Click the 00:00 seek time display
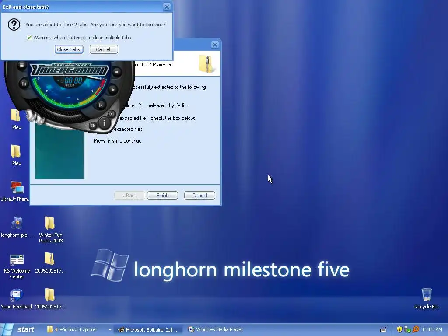Image resolution: width=448 pixels, height=336 pixels. click(x=73, y=80)
